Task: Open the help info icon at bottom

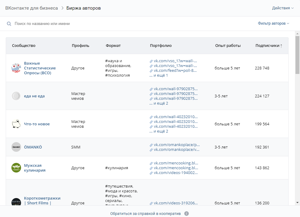Action: pos(187,214)
